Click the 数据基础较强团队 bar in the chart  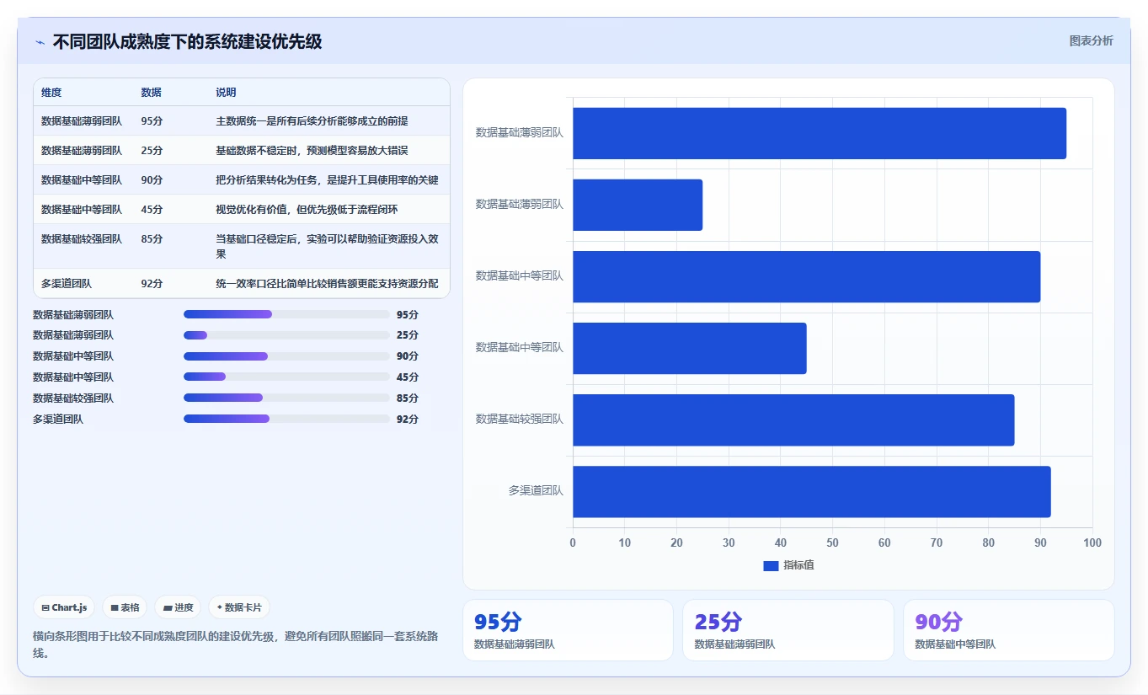pos(793,420)
